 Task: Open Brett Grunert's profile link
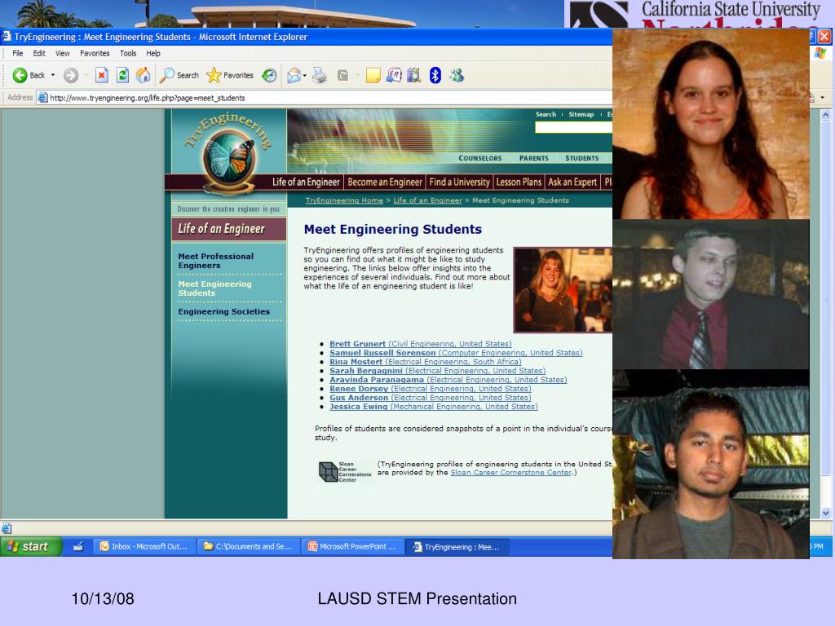click(x=420, y=344)
